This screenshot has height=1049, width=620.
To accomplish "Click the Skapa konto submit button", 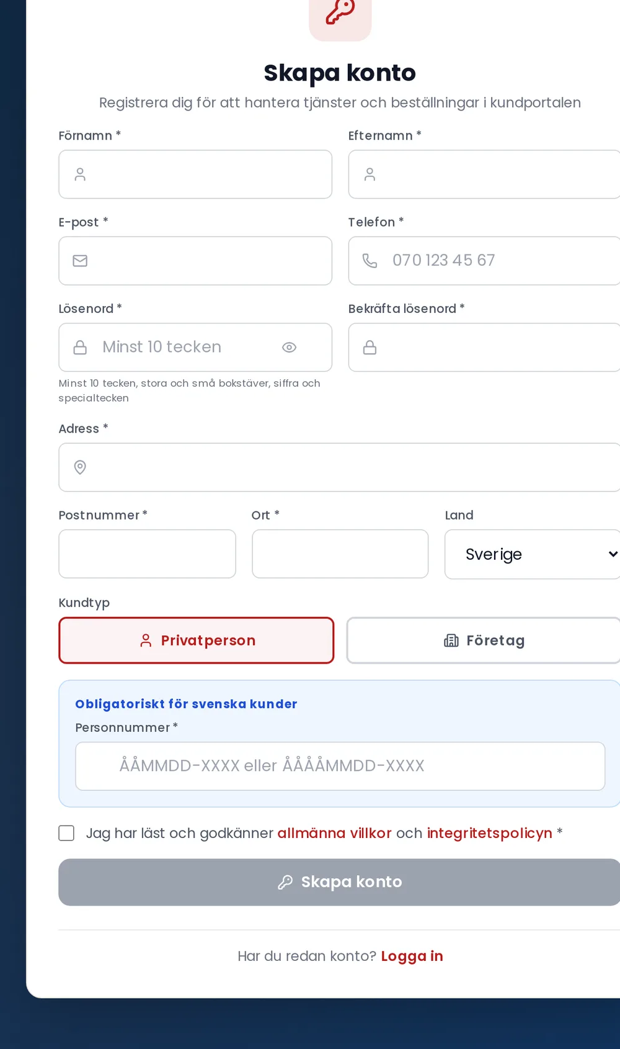I will [x=340, y=882].
